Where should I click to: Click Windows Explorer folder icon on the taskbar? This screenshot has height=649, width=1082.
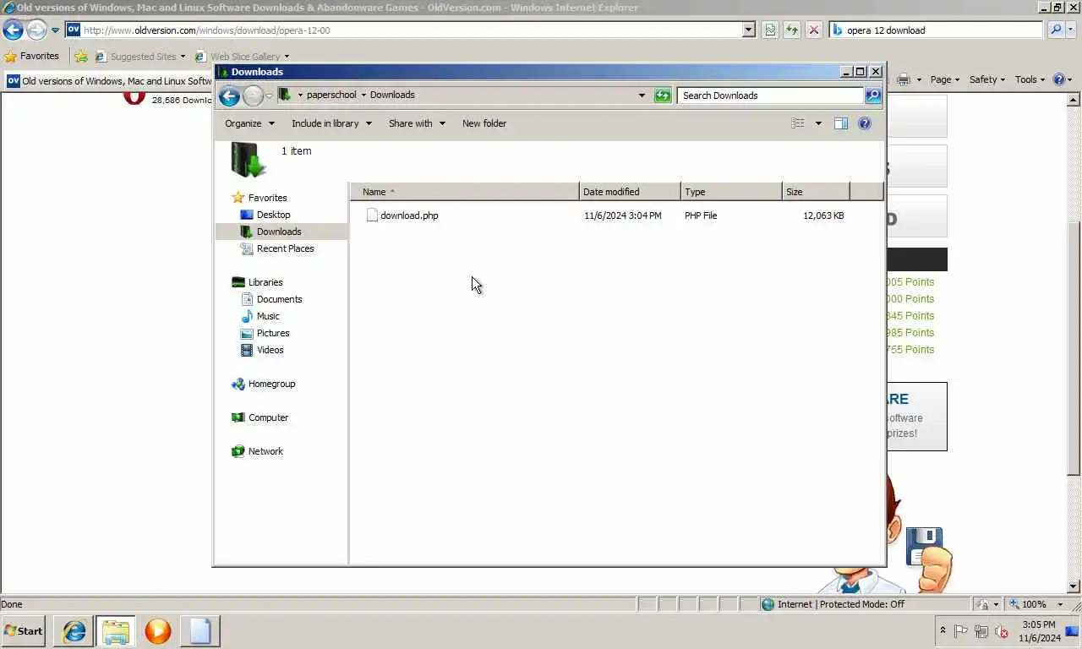(x=116, y=631)
